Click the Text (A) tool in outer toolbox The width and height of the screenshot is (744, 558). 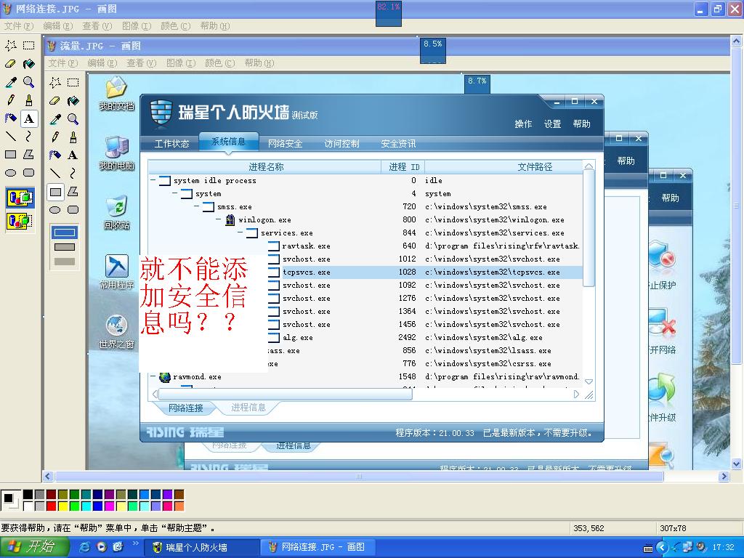[x=29, y=118]
